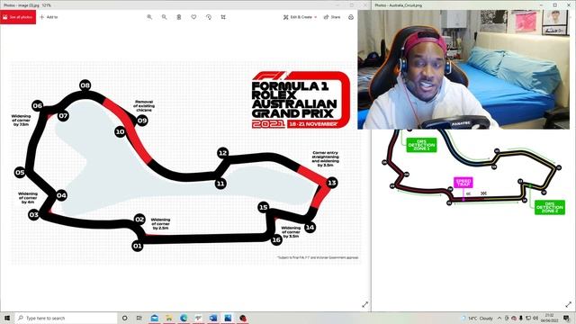Open the Mail app on taskbar
The width and height of the screenshot is (576, 324).
point(155,318)
